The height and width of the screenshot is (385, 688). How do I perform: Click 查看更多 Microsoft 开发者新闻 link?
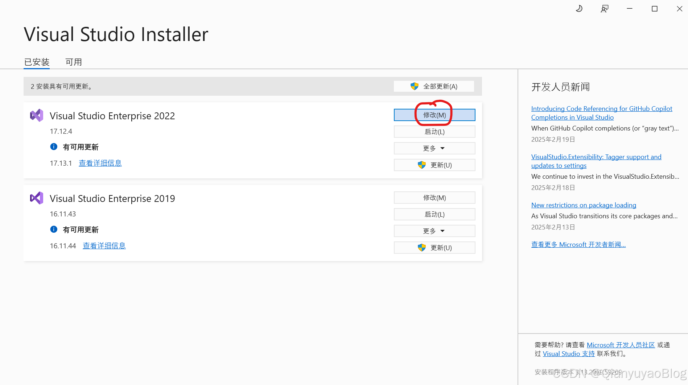578,245
